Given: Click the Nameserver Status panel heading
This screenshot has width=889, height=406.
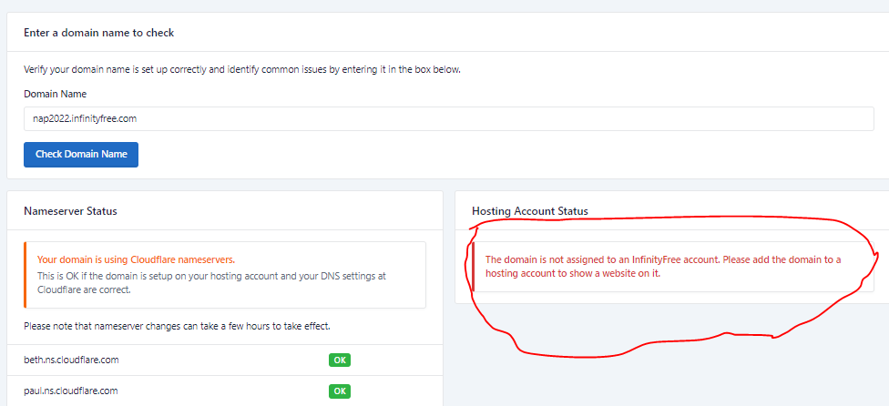Looking at the screenshot, I should 70,211.
